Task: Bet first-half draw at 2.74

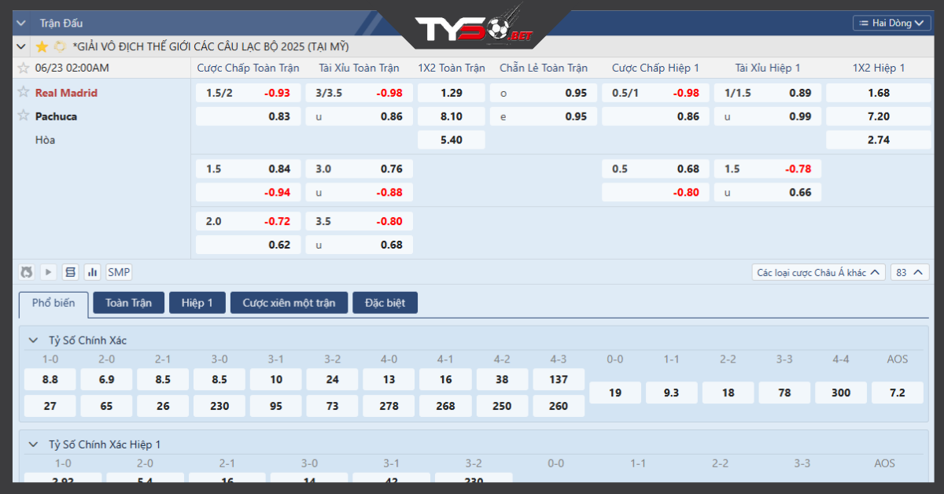Action: [879, 140]
